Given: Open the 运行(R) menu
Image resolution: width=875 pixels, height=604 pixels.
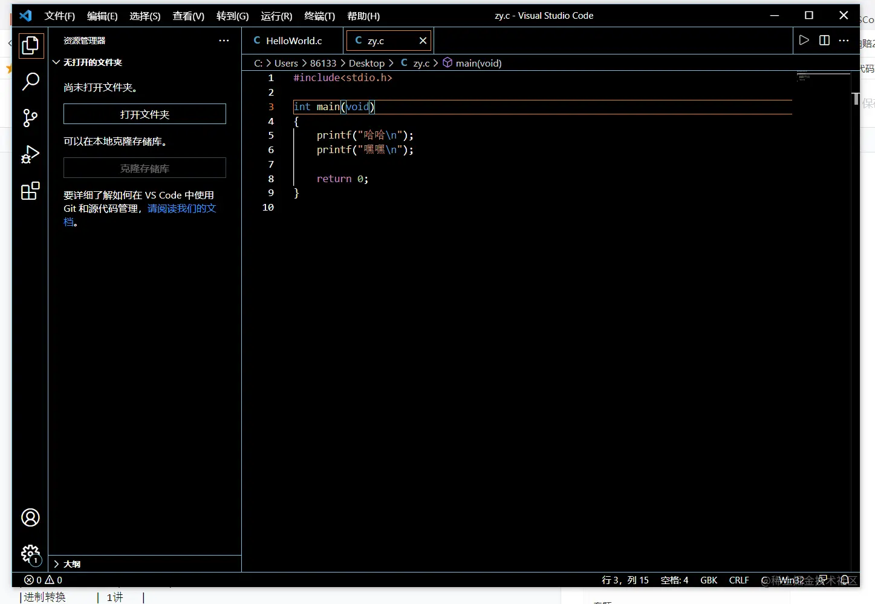Looking at the screenshot, I should pyautogui.click(x=276, y=16).
